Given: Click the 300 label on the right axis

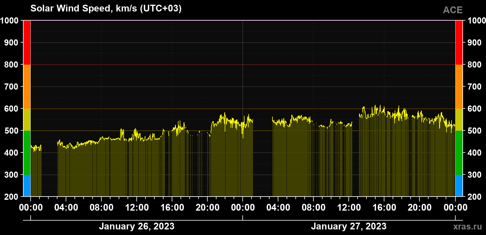Looking at the screenshot, I should (x=475, y=175).
